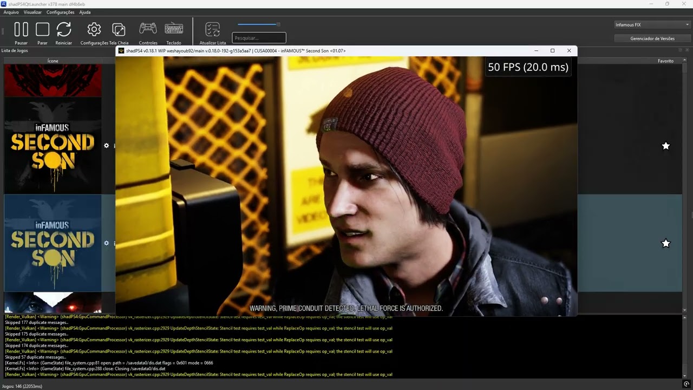
Task: Click the 'Jogos: 146 (22053ms)' status text
Action: 22,386
